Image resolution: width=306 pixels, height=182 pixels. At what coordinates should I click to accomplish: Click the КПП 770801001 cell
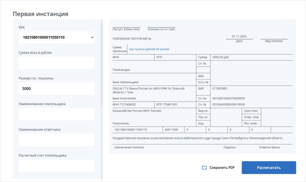167,104
